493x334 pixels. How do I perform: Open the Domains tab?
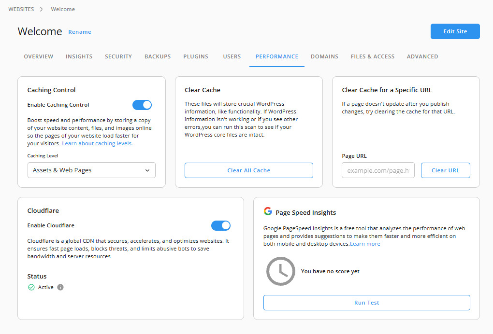point(324,56)
